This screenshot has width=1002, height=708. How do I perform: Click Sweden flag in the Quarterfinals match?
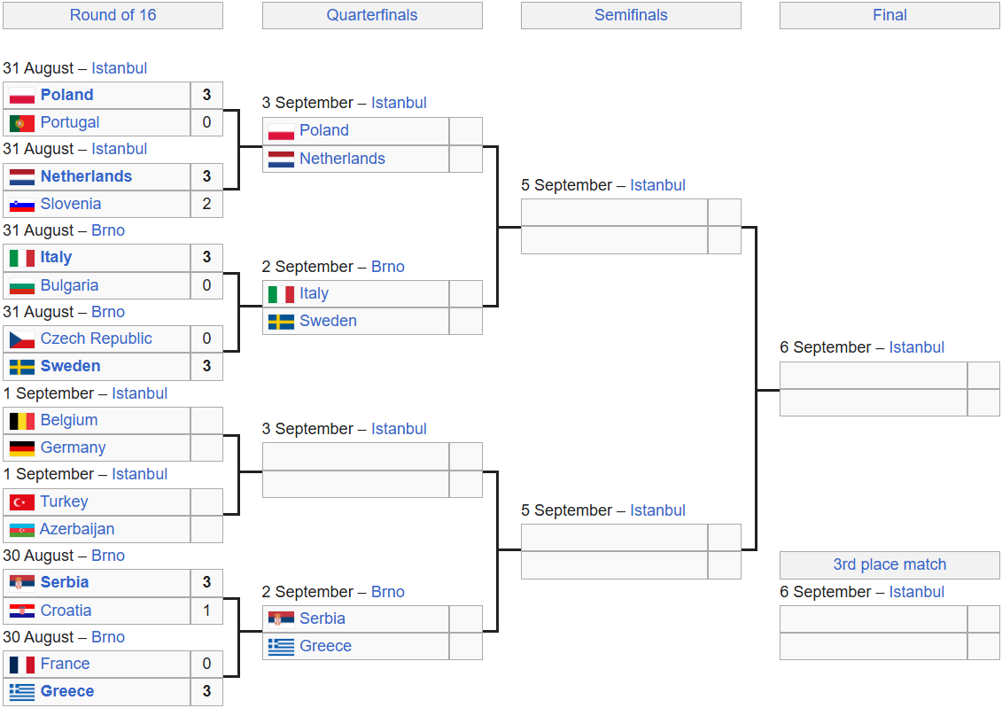coord(281,322)
